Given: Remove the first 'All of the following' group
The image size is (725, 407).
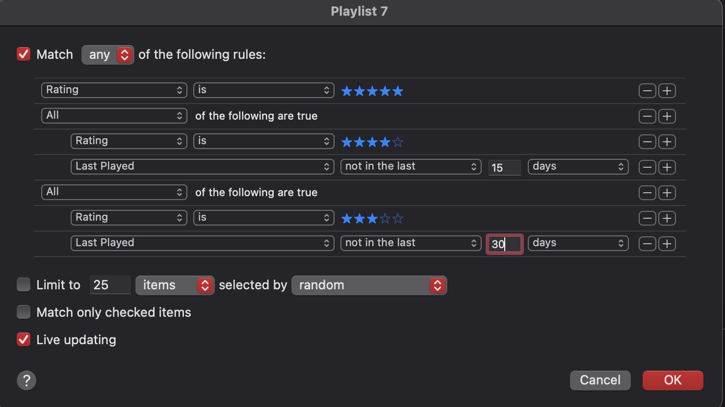Looking at the screenshot, I should [x=647, y=116].
